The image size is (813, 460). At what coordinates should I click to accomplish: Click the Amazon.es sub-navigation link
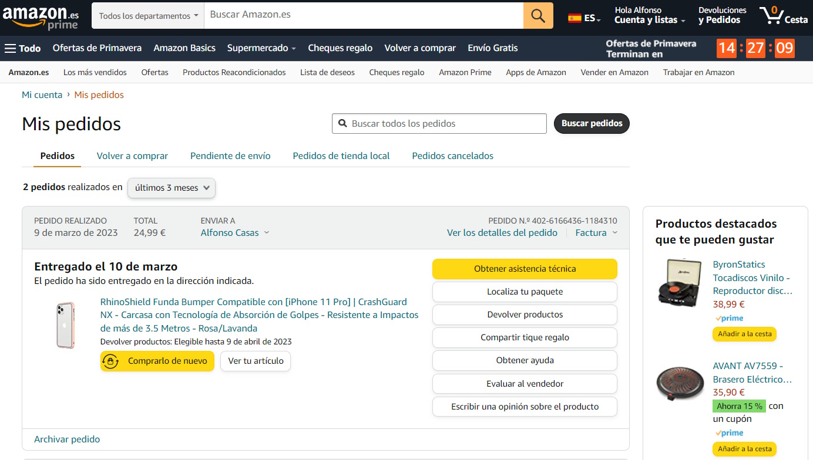click(29, 72)
